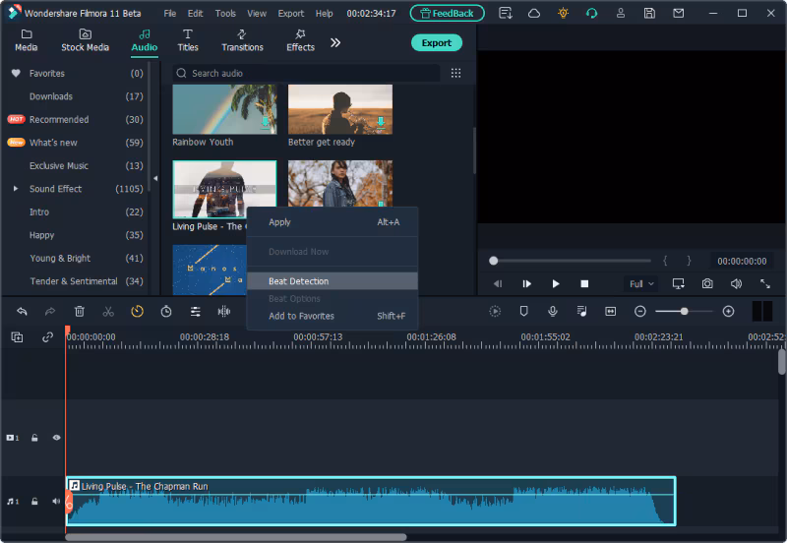Open the Full preview quality dropdown
This screenshot has height=543, width=787.
tap(641, 283)
